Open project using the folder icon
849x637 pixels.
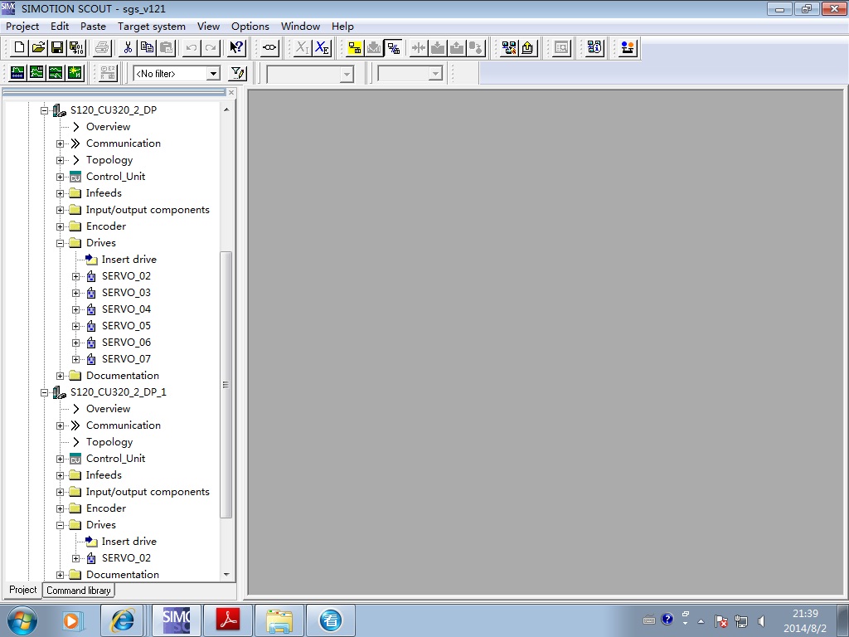[38, 47]
